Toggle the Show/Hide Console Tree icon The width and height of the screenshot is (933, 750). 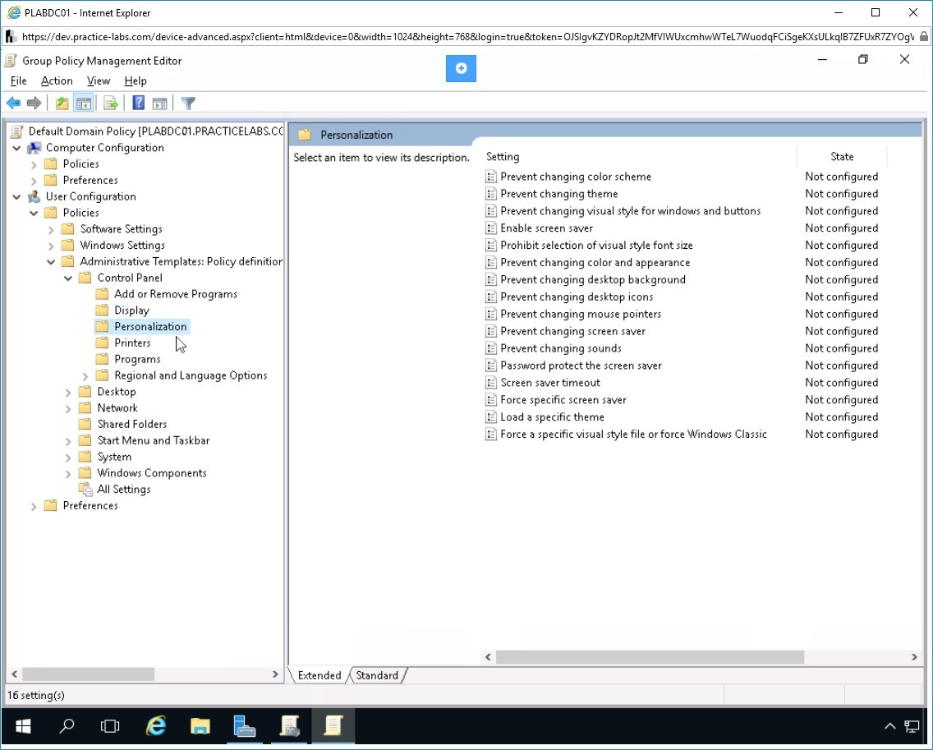tap(83, 103)
